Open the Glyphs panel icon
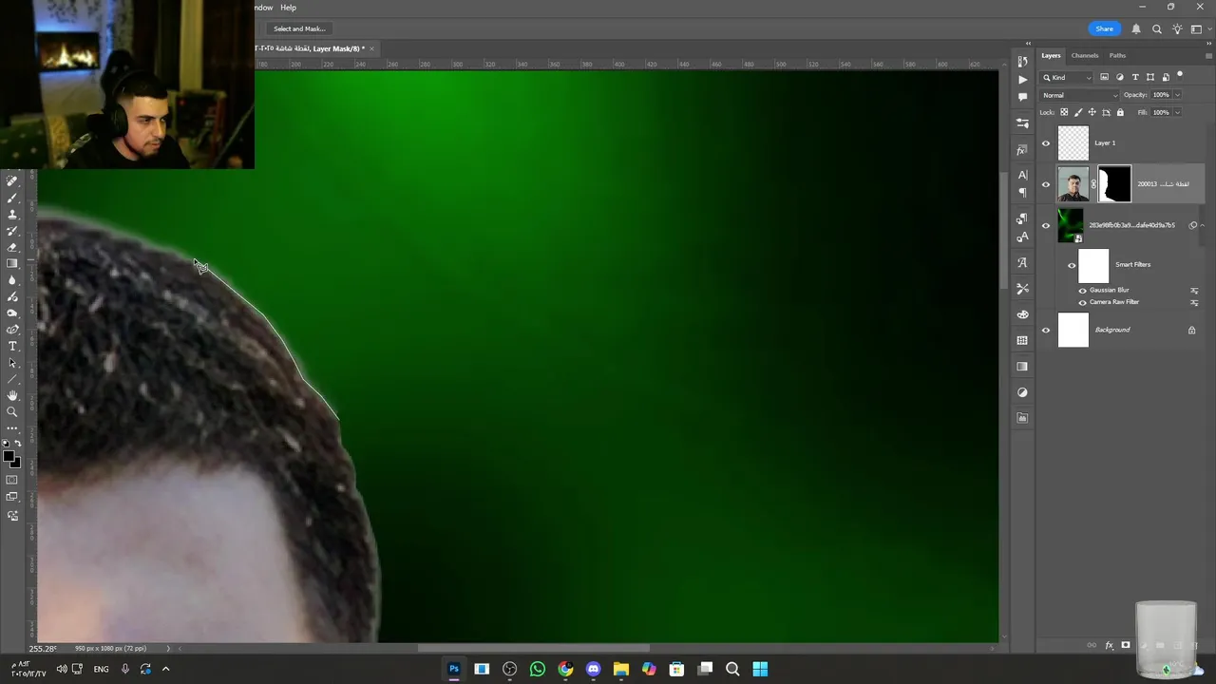Image resolution: width=1216 pixels, height=684 pixels. [x=1022, y=262]
